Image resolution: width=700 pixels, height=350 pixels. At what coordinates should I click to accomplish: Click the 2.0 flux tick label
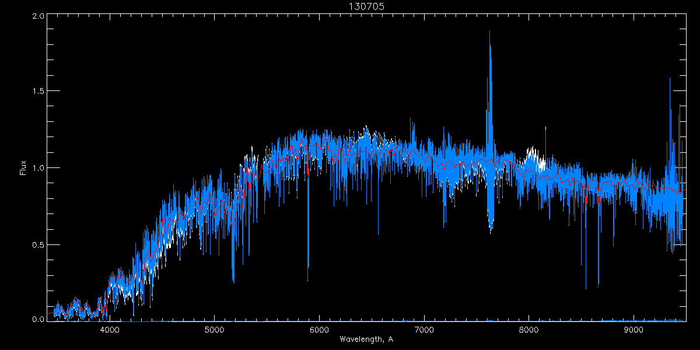pos(38,16)
